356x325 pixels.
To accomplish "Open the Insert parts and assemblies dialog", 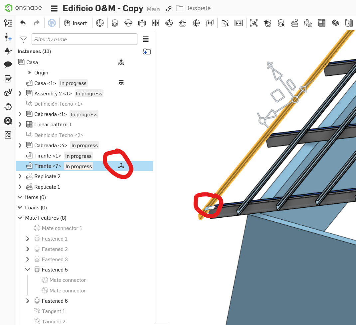I will coord(76,23).
